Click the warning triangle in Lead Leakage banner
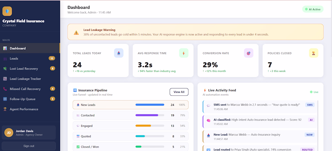Image resolution: width=332 pixels, height=151 pixels. coord(76,32)
